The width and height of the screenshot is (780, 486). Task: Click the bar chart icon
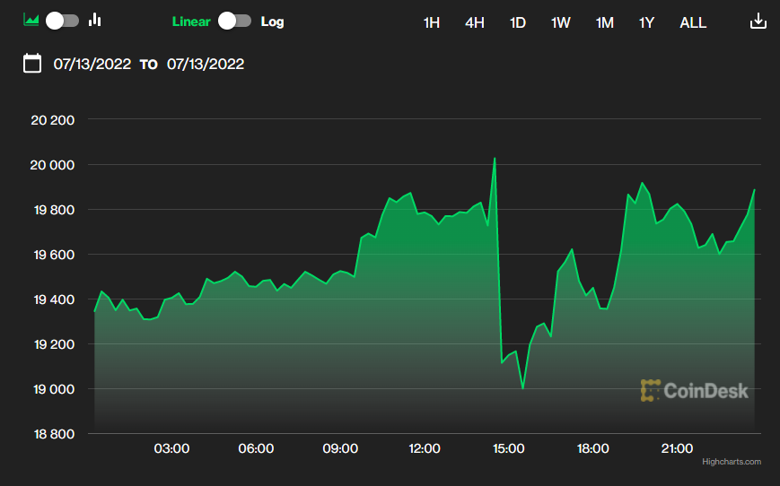tap(95, 21)
